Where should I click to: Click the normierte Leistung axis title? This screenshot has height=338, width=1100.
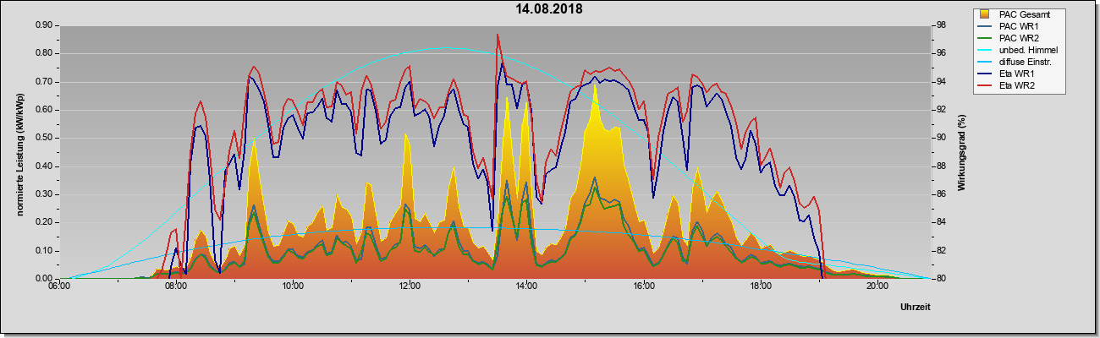tap(19, 153)
